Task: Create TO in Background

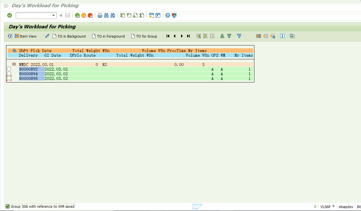Action: point(69,36)
